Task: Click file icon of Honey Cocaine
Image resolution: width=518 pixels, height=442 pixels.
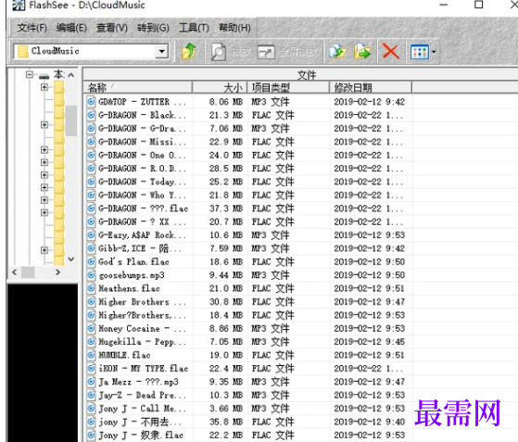Action: point(91,328)
